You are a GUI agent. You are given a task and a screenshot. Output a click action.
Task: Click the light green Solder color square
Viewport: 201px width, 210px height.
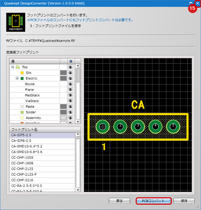(x=22, y=112)
